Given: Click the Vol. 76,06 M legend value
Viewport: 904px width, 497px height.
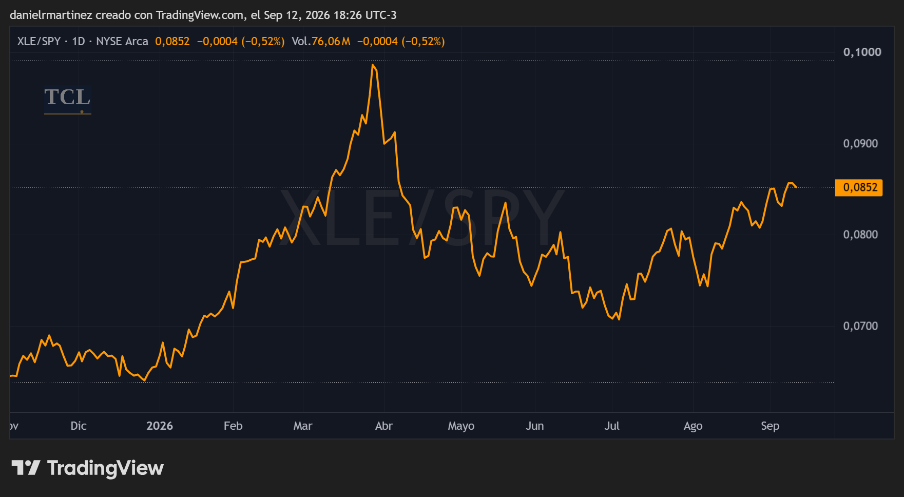Looking at the screenshot, I should point(321,41).
